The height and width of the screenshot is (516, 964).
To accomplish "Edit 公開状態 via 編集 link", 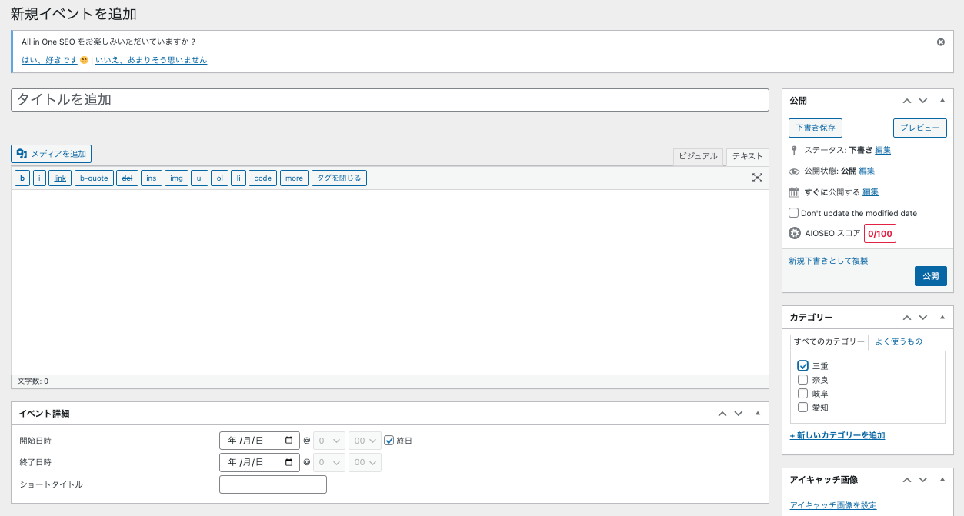I will tap(867, 171).
